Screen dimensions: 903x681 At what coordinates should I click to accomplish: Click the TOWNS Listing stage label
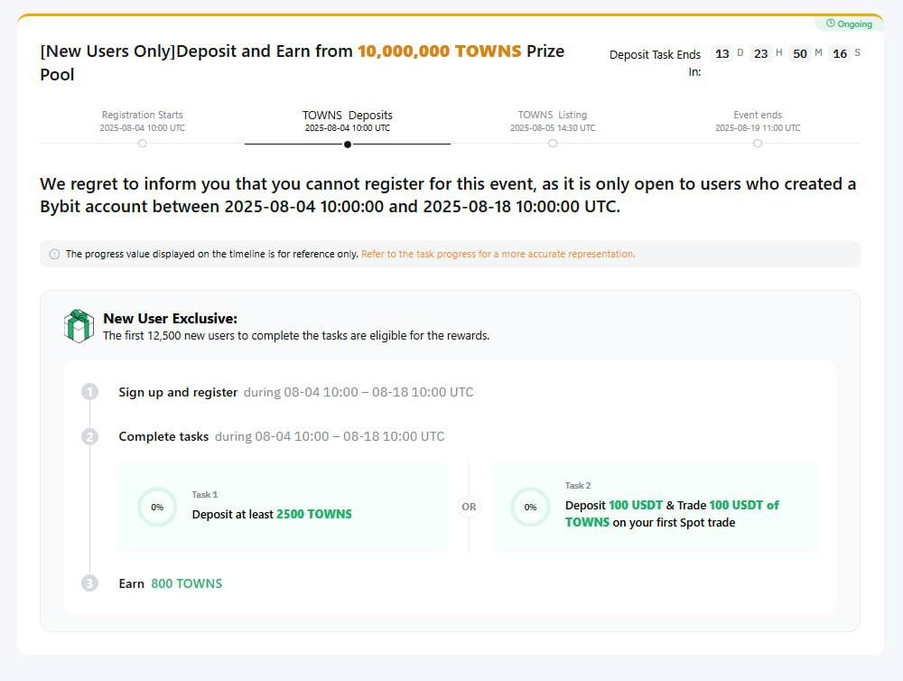point(553,115)
